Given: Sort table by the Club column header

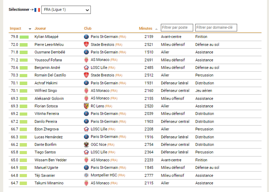Looking at the screenshot, I should 88,28.
